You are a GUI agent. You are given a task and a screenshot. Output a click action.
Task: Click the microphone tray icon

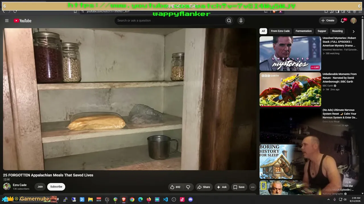334,199
